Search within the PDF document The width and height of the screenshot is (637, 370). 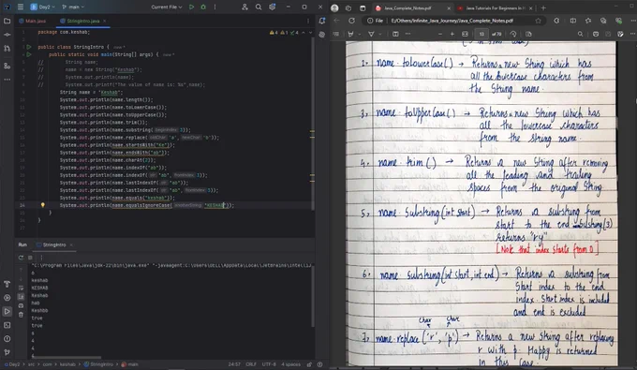[x=580, y=34]
